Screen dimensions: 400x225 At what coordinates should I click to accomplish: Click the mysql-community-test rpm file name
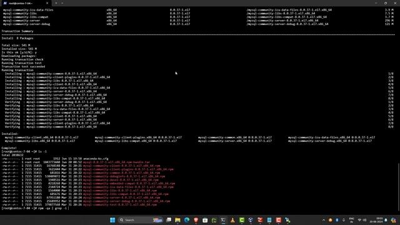pyautogui.click(x=119, y=204)
